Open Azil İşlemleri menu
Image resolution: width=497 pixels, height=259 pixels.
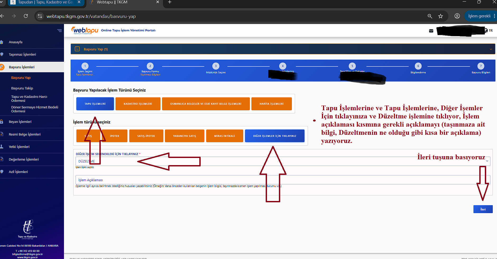[x=18, y=172]
